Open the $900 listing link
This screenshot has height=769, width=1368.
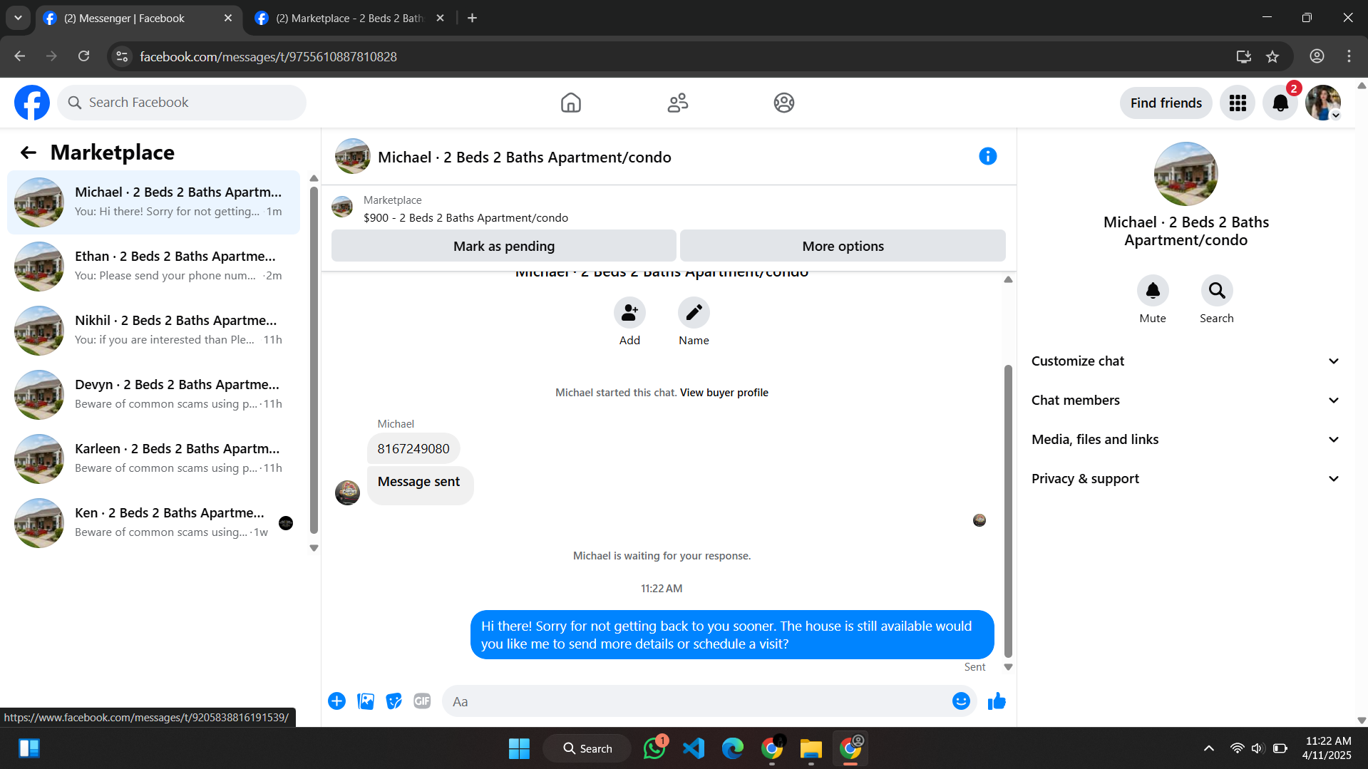[466, 218]
